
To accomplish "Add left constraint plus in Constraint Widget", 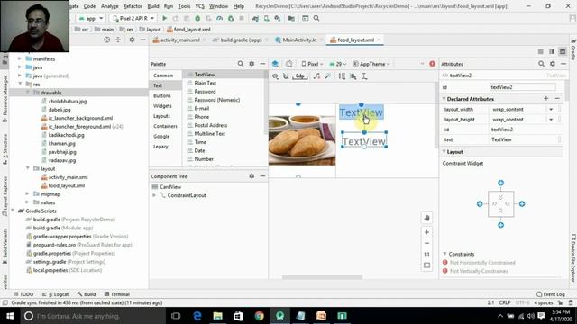I will coord(480,204).
